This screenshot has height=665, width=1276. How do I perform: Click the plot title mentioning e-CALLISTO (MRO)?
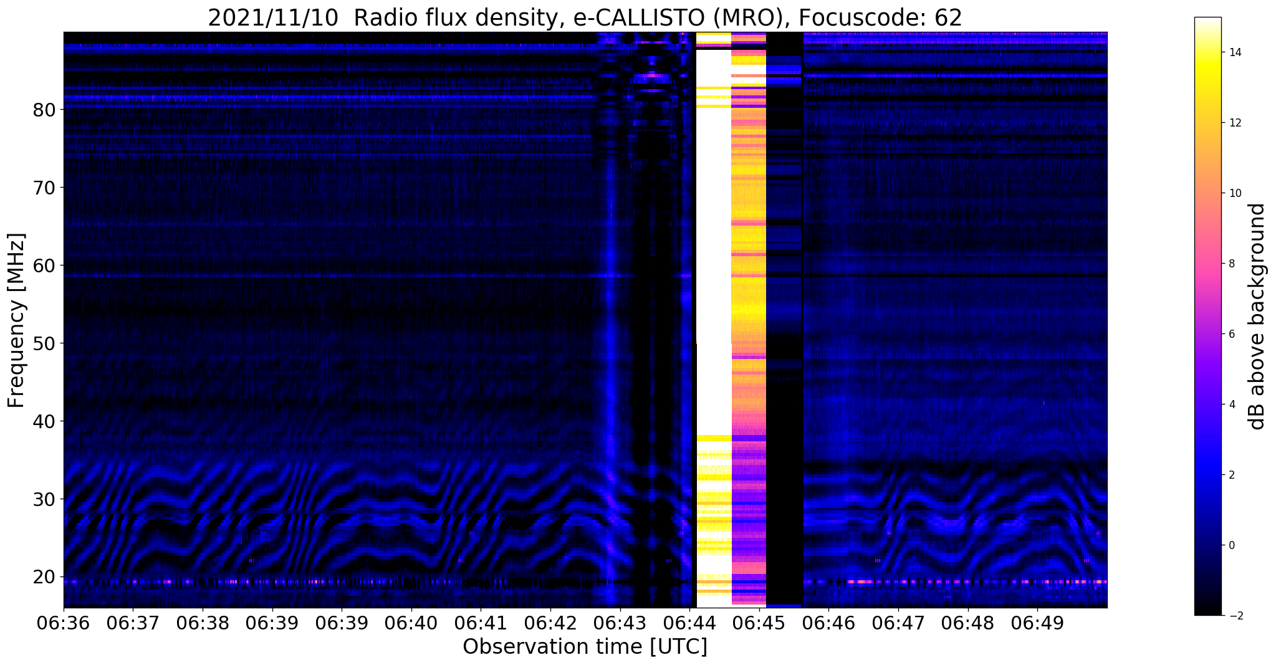(585, 17)
